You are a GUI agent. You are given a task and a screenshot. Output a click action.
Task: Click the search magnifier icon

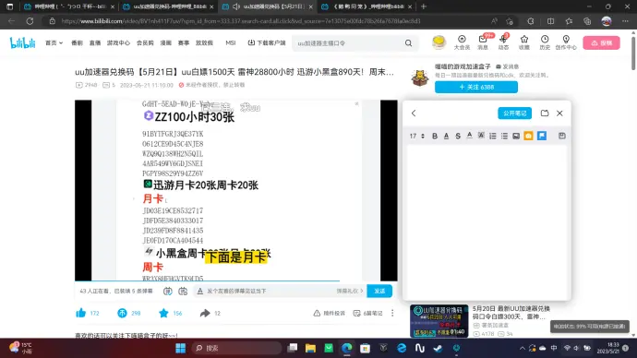coord(408,43)
